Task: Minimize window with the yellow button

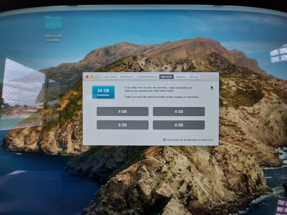Action: pos(92,77)
